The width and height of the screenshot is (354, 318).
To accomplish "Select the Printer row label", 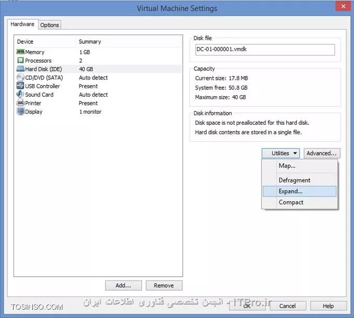I will pos(33,103).
